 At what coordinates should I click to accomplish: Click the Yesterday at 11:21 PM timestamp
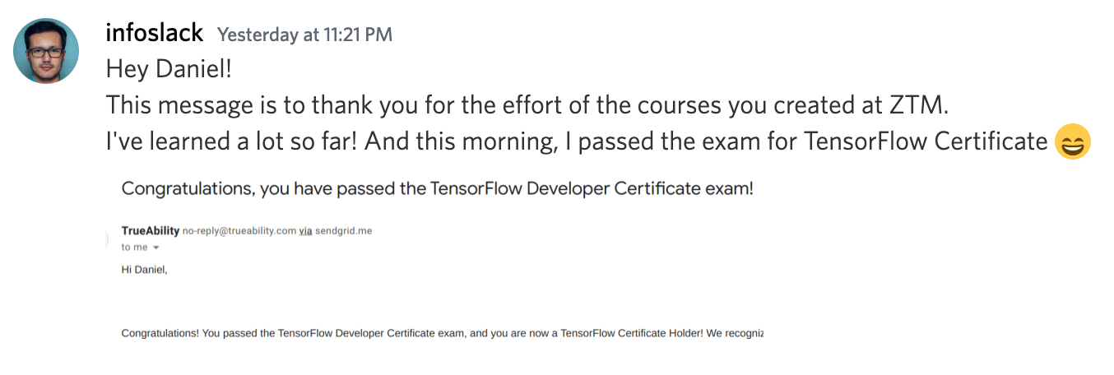[x=304, y=35]
